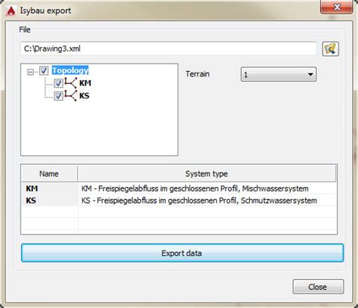Screen dimensions: 358x308
Task: Click the AutoCAD logo in title bar
Action: [11, 11]
